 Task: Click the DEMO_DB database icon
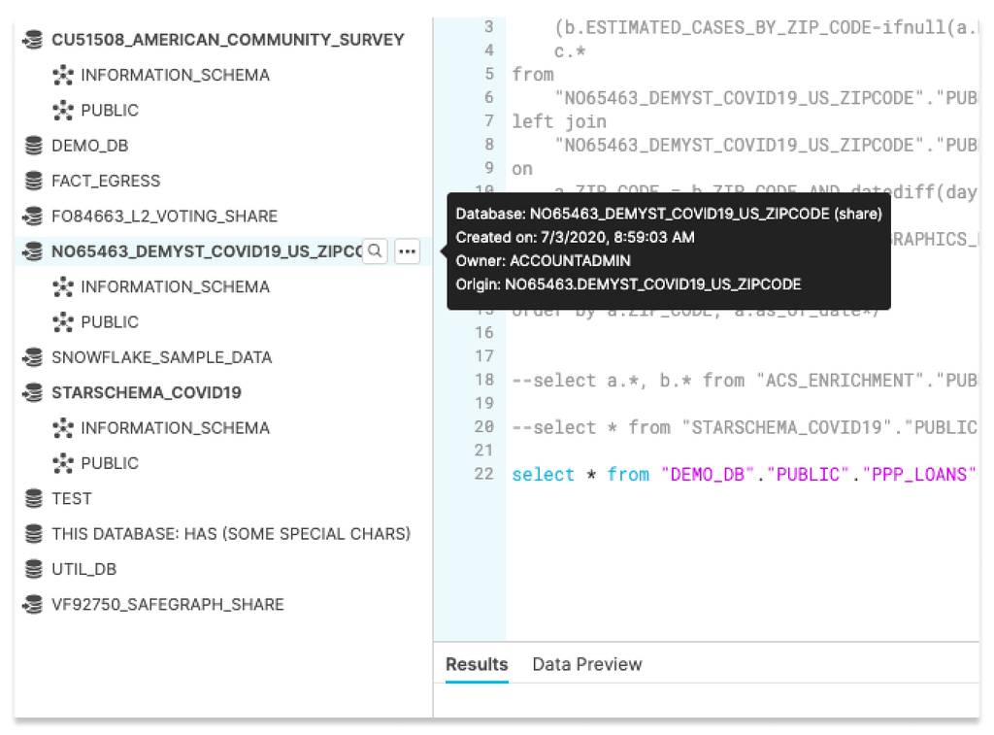[34, 146]
